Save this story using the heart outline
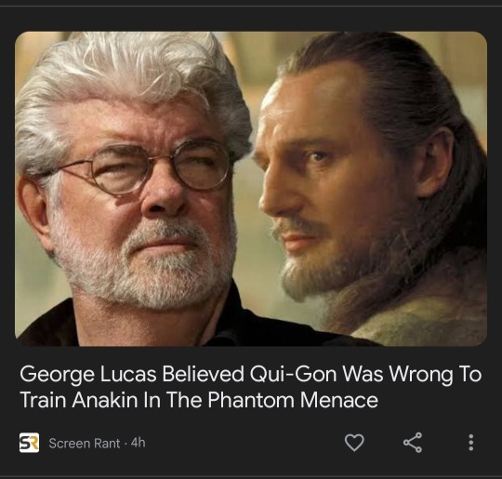Image resolution: width=502 pixels, height=479 pixels. point(354,443)
